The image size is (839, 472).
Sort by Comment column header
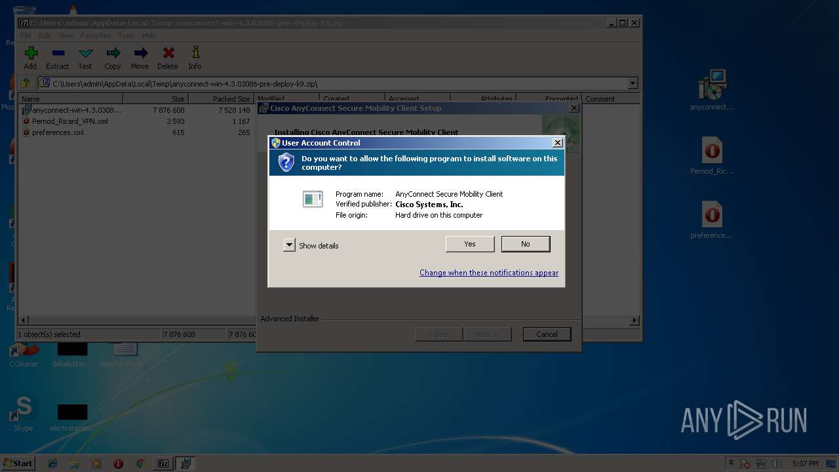point(611,99)
